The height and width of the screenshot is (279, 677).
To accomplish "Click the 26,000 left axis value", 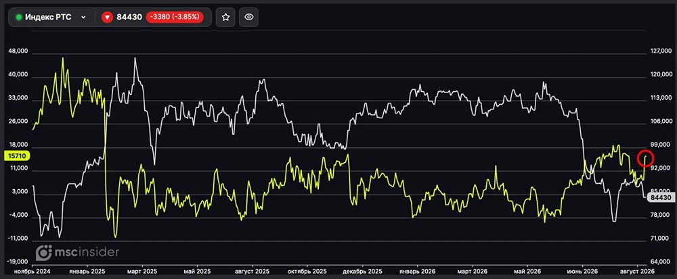I will coord(18,122).
